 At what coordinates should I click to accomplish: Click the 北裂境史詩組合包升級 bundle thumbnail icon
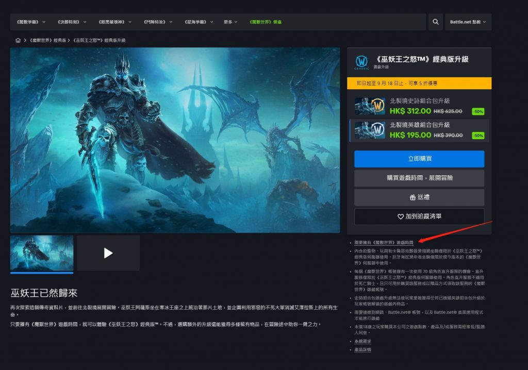pyautogui.click(x=370, y=106)
